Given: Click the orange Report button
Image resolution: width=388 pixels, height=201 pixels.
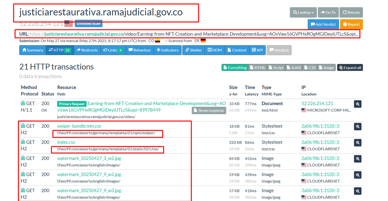Looking at the screenshot, I should click(x=351, y=24).
